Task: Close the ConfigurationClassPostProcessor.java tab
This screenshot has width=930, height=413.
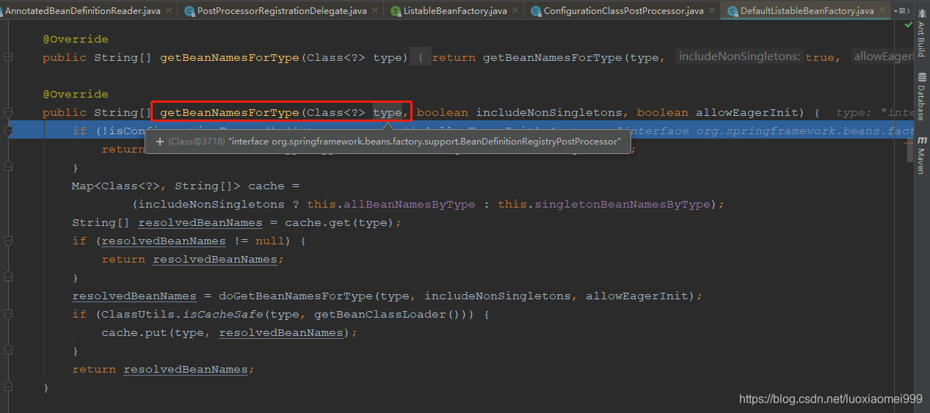Action: (x=711, y=11)
